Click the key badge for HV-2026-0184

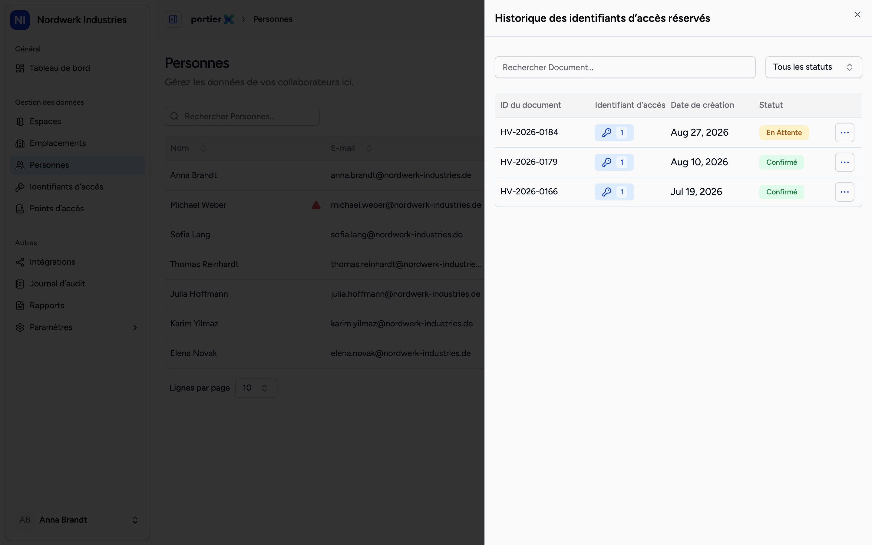click(614, 133)
